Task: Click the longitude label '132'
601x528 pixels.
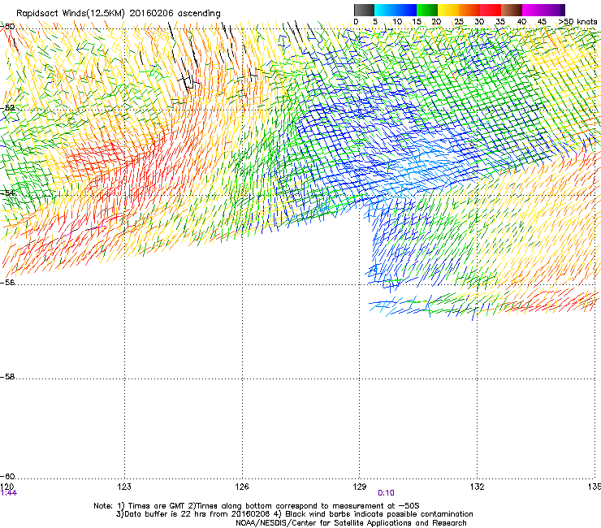Action: tap(477, 487)
